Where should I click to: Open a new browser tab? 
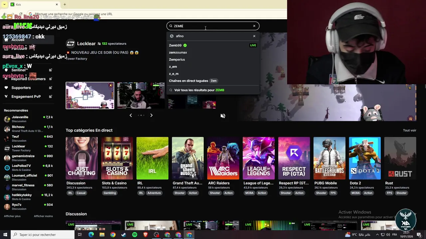(65, 4)
